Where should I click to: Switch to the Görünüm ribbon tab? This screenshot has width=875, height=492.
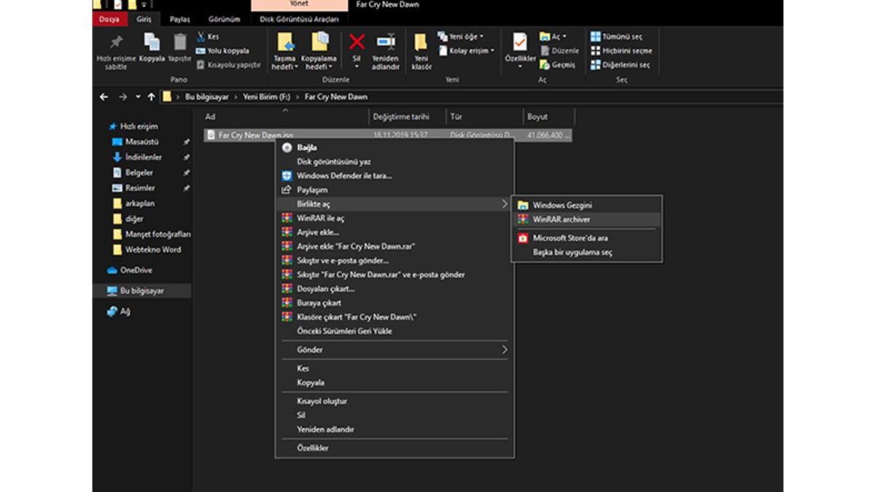pos(224,20)
